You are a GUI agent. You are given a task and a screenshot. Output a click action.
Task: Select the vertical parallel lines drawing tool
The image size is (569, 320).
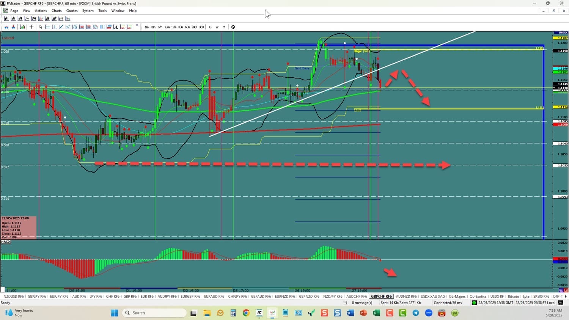[x=102, y=27]
